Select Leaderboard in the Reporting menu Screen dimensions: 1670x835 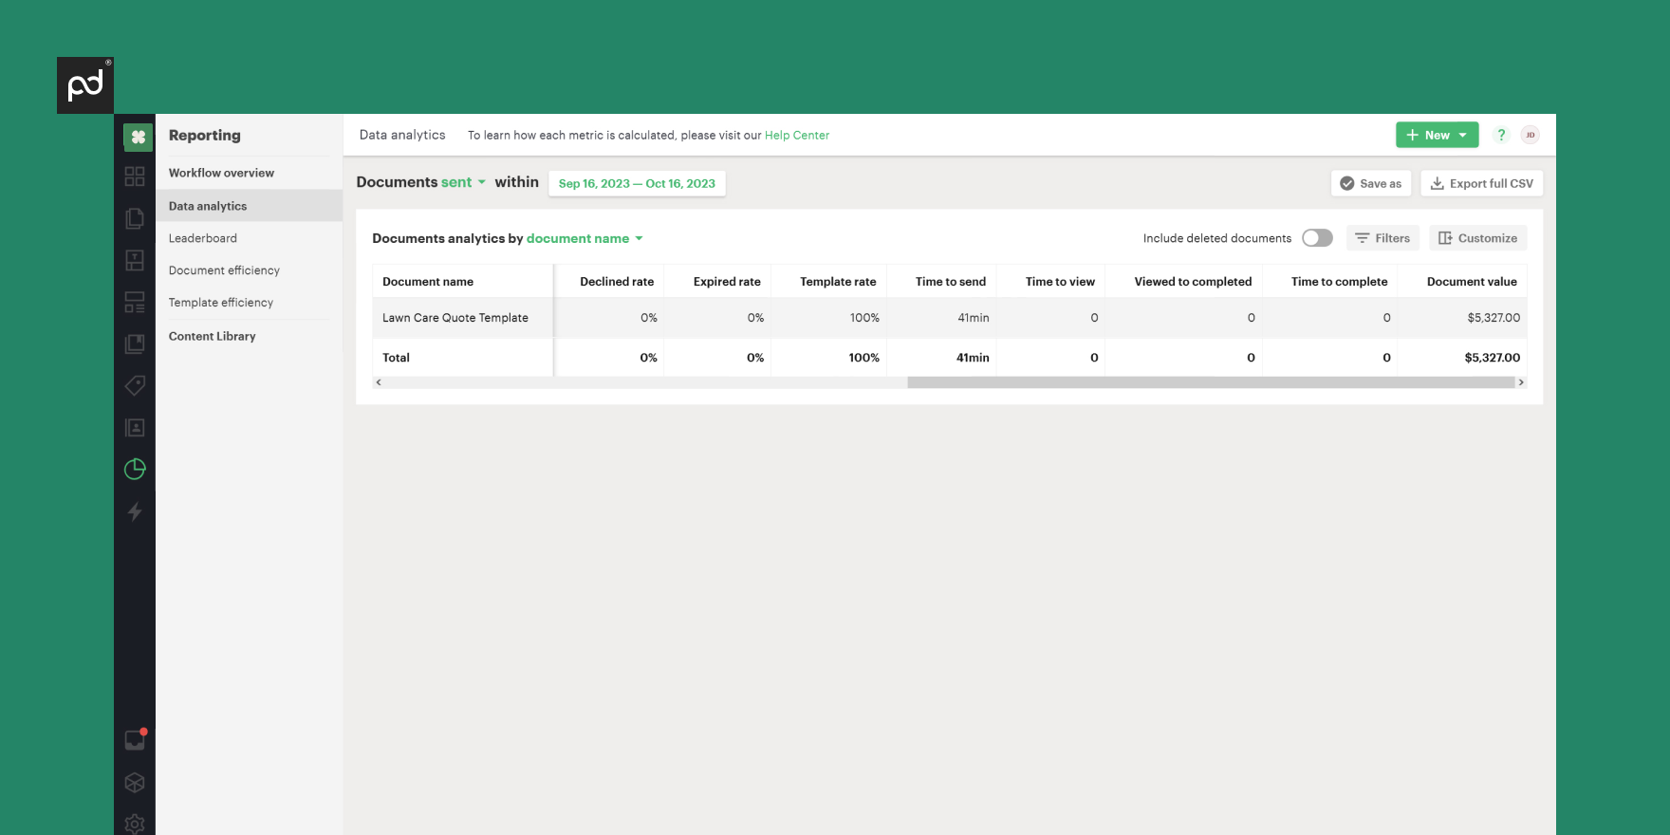coord(203,238)
